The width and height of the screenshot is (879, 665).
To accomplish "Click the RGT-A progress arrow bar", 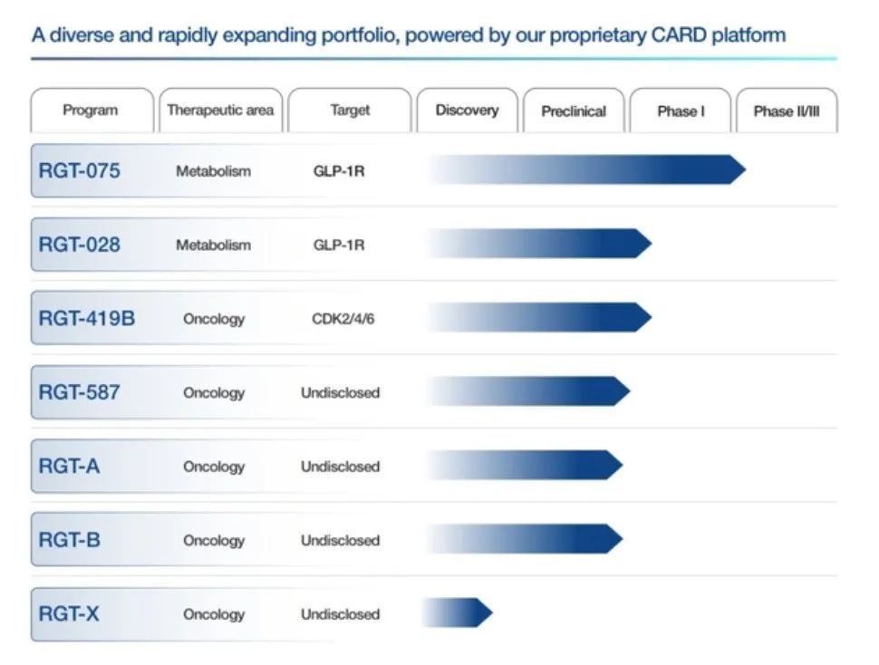I will point(524,466).
